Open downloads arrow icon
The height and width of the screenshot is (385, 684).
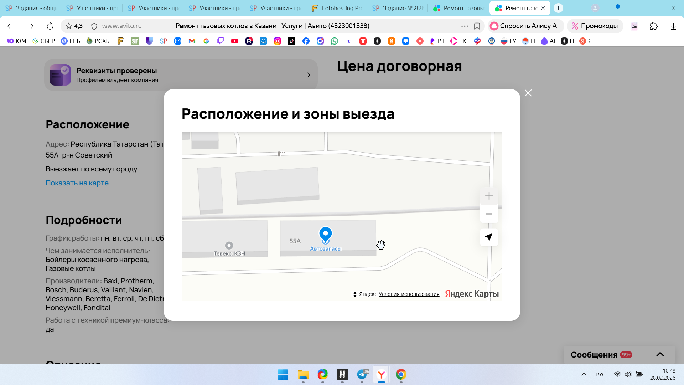[x=673, y=26]
